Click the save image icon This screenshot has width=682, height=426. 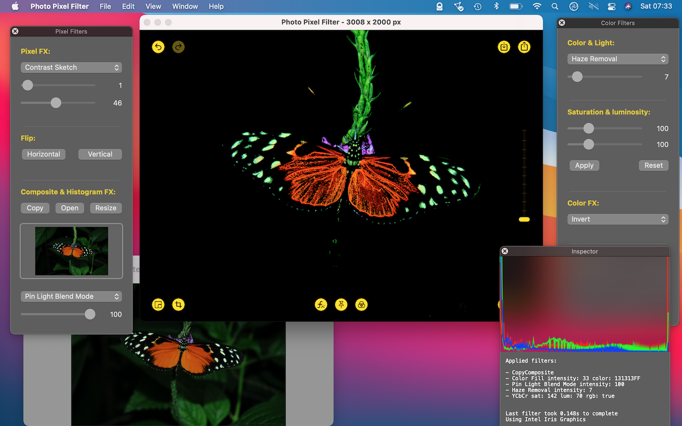click(504, 47)
